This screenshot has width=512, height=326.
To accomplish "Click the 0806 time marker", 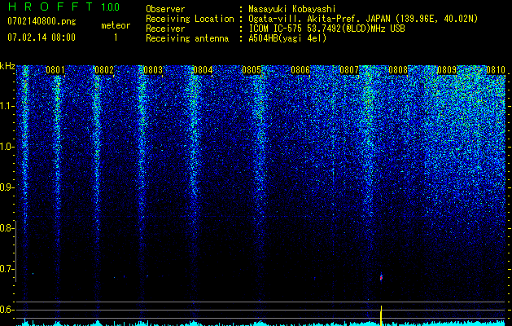I will pyautogui.click(x=300, y=70).
